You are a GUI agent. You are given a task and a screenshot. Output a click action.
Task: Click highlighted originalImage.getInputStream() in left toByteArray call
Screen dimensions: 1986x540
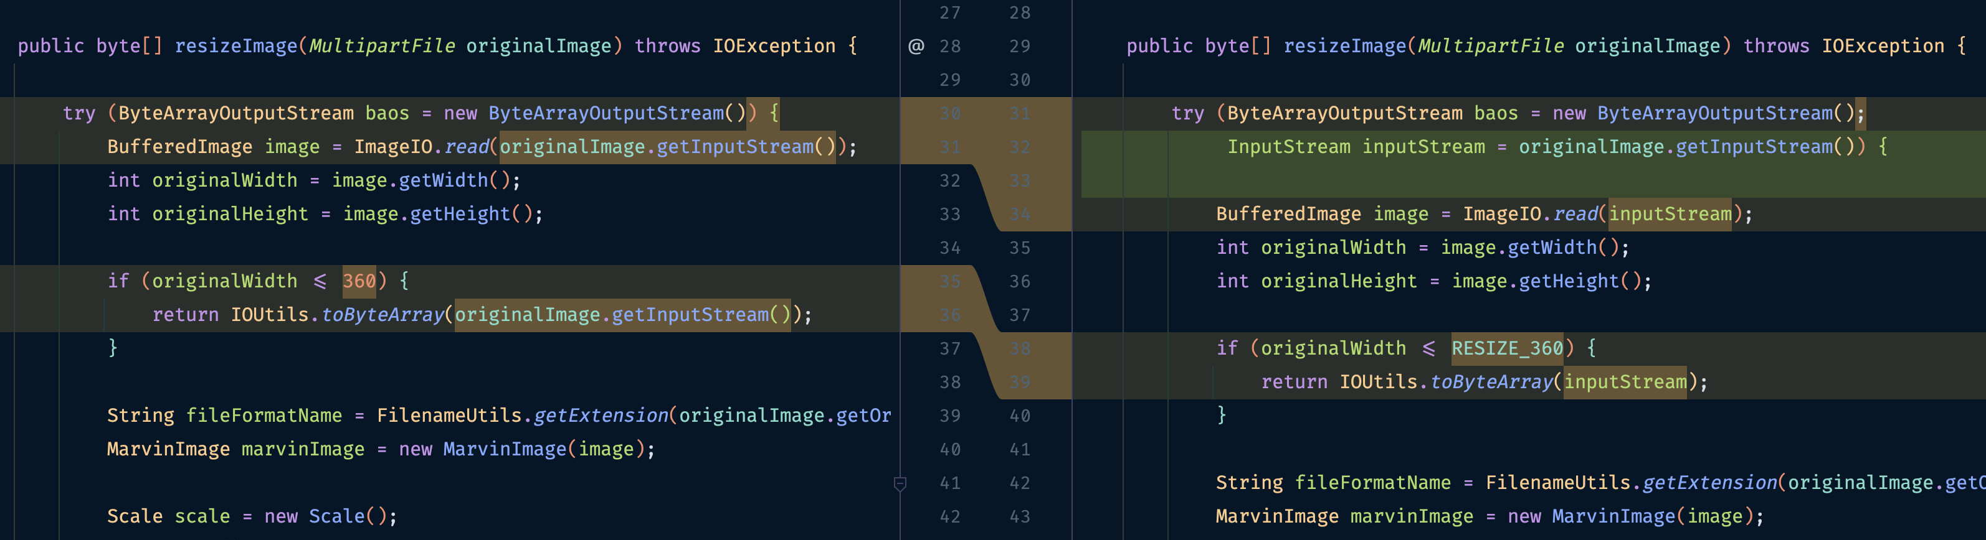pos(623,314)
